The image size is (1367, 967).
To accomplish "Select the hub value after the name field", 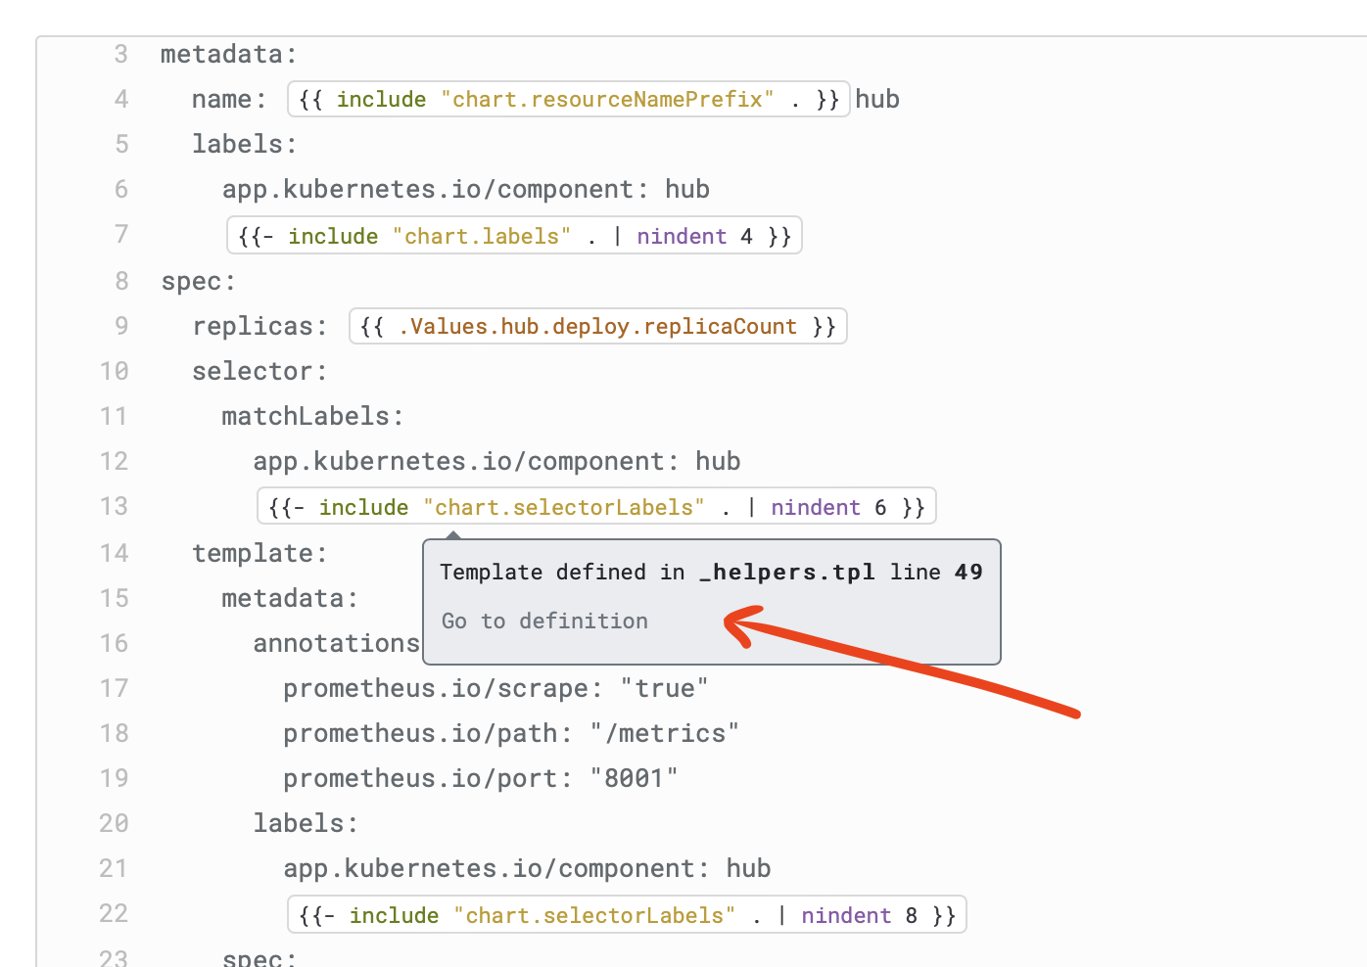I will tap(876, 99).
